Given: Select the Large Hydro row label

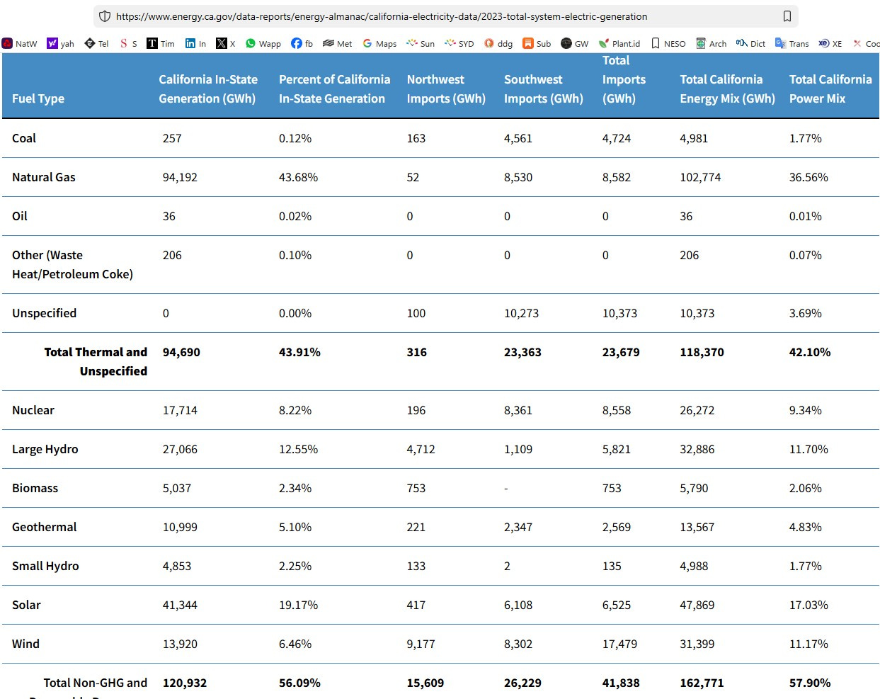Looking at the screenshot, I should 45,449.
